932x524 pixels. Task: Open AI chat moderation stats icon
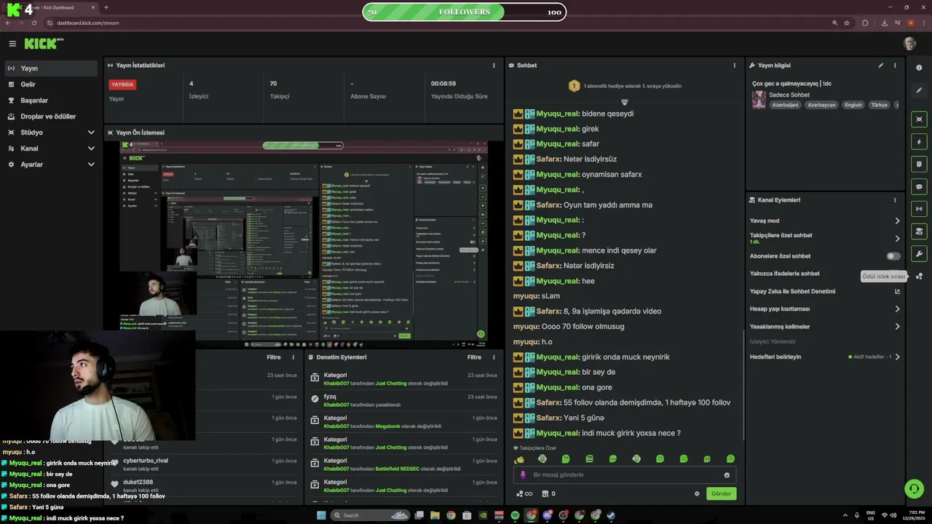coord(897,291)
